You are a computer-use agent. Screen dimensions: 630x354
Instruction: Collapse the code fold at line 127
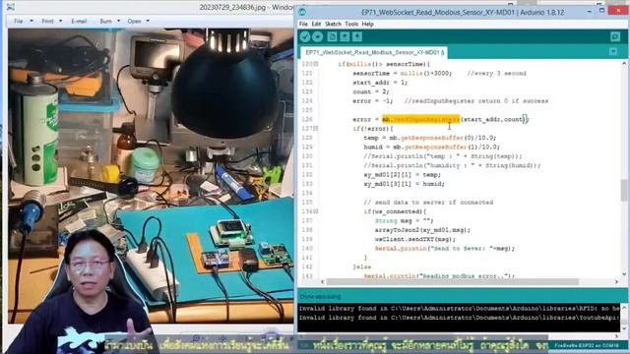[x=316, y=129]
